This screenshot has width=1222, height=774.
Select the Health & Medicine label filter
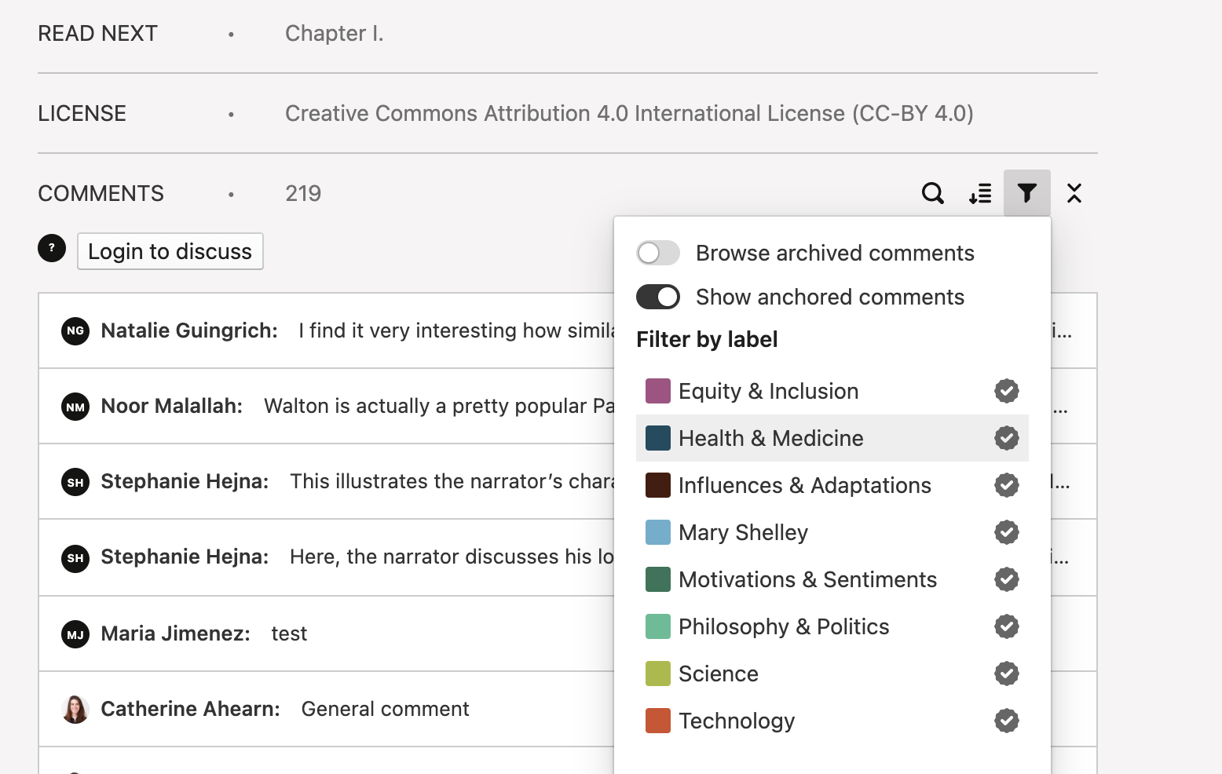[x=832, y=438]
